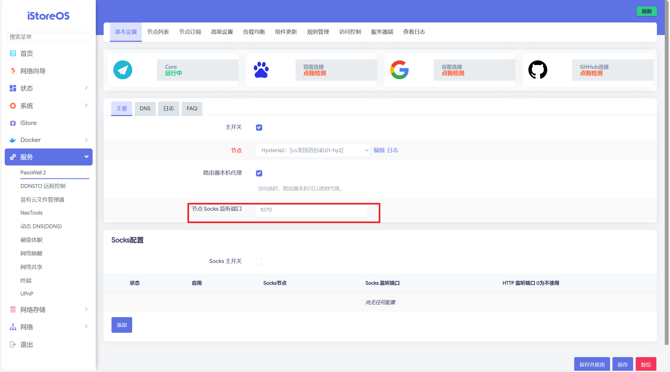Click the 节点 Socks 监听端口 input field
670x372 pixels.
[x=311, y=210]
